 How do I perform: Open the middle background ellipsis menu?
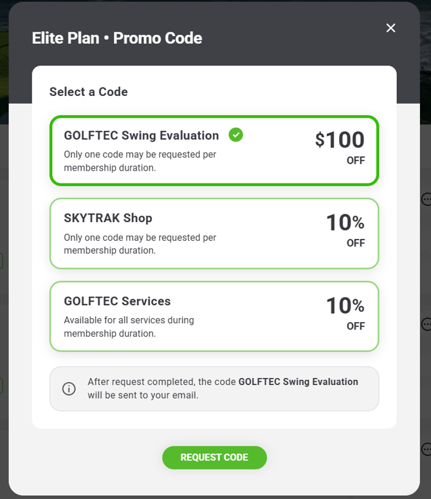(426, 323)
